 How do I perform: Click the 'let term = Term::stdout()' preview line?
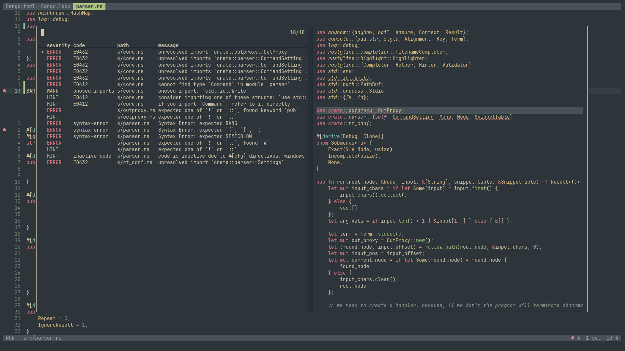tap(366, 234)
